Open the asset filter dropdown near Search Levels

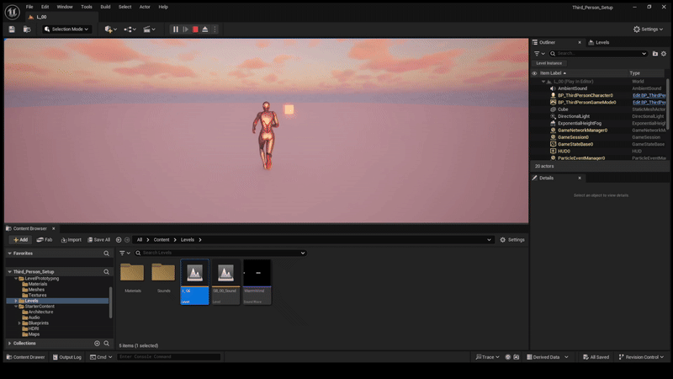coord(125,254)
